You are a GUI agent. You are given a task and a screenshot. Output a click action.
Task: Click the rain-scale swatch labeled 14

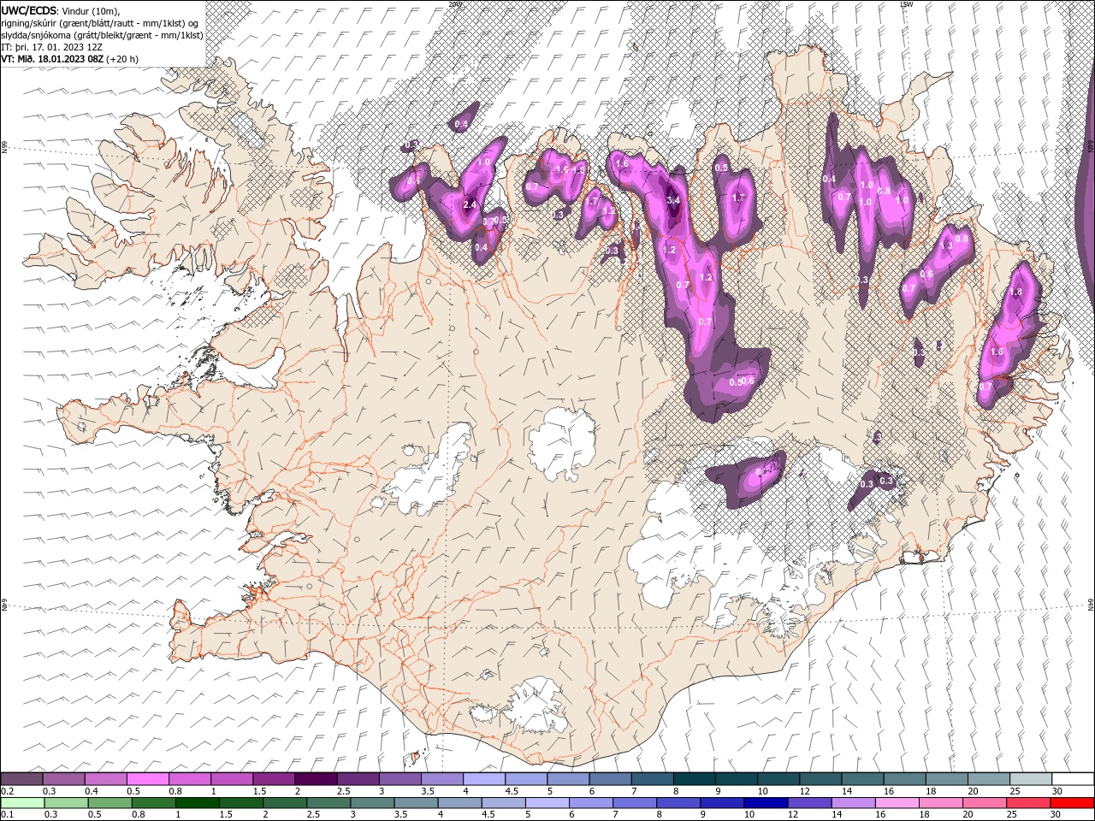[x=852, y=803]
